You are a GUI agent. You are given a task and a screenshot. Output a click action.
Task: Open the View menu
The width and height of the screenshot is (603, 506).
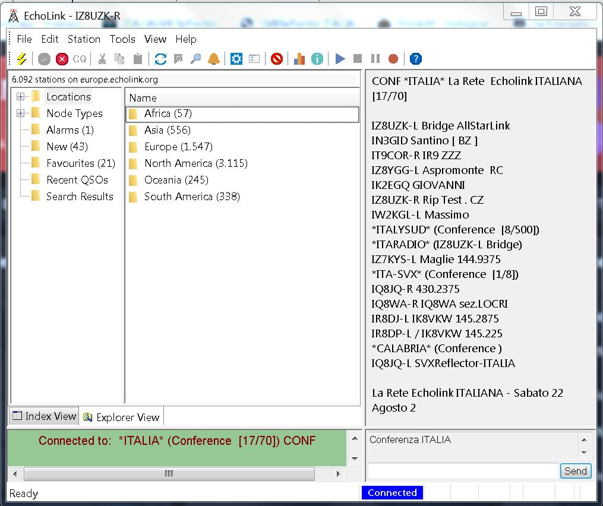[x=156, y=39]
